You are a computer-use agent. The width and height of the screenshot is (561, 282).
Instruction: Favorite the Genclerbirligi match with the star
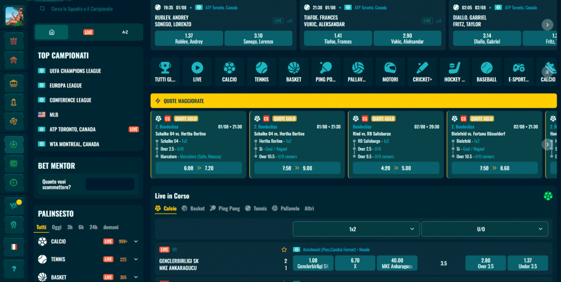[284, 250]
